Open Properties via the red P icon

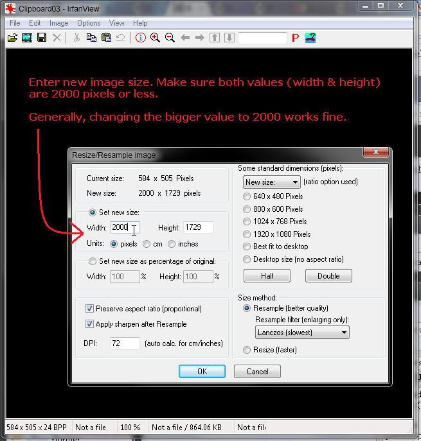pyautogui.click(x=296, y=38)
